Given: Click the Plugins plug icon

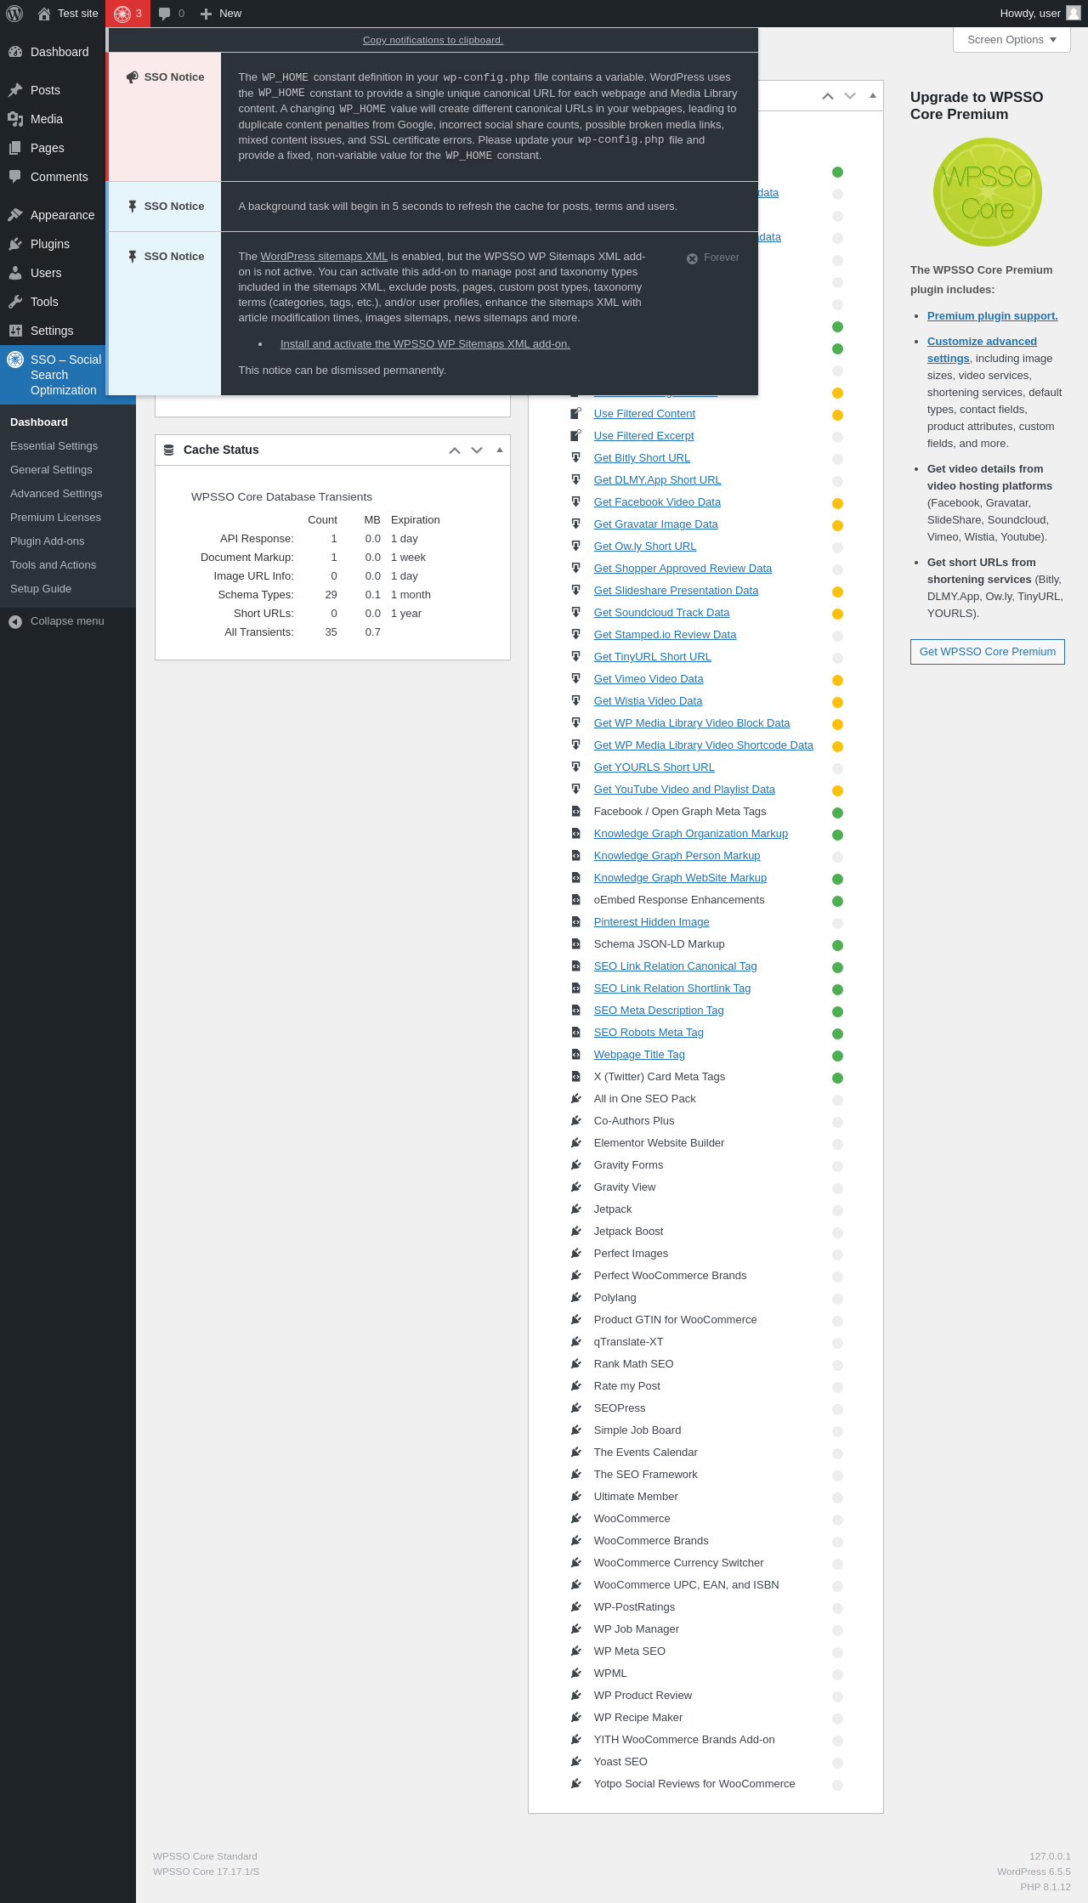Looking at the screenshot, I should tap(15, 244).
